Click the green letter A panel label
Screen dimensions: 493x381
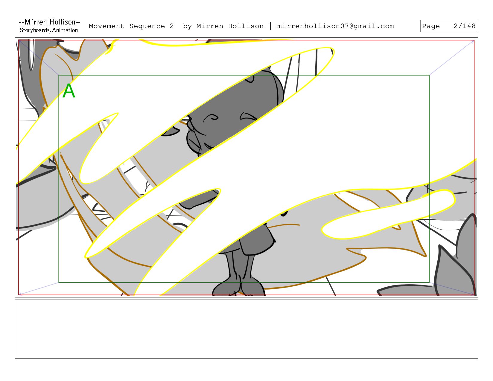click(69, 91)
